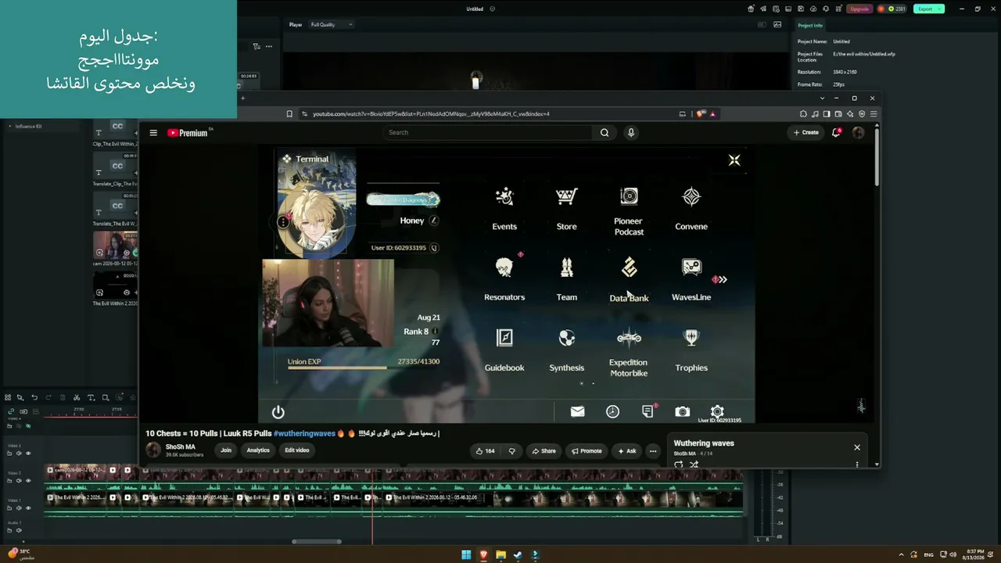Click the YouTube Create button
The height and width of the screenshot is (563, 1001).
click(x=806, y=132)
